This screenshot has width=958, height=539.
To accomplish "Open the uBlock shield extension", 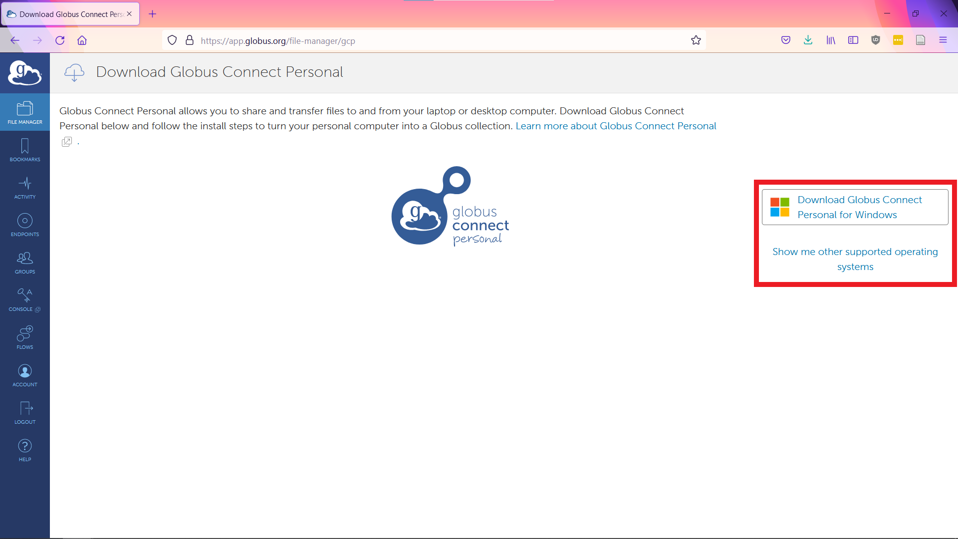I will [876, 40].
